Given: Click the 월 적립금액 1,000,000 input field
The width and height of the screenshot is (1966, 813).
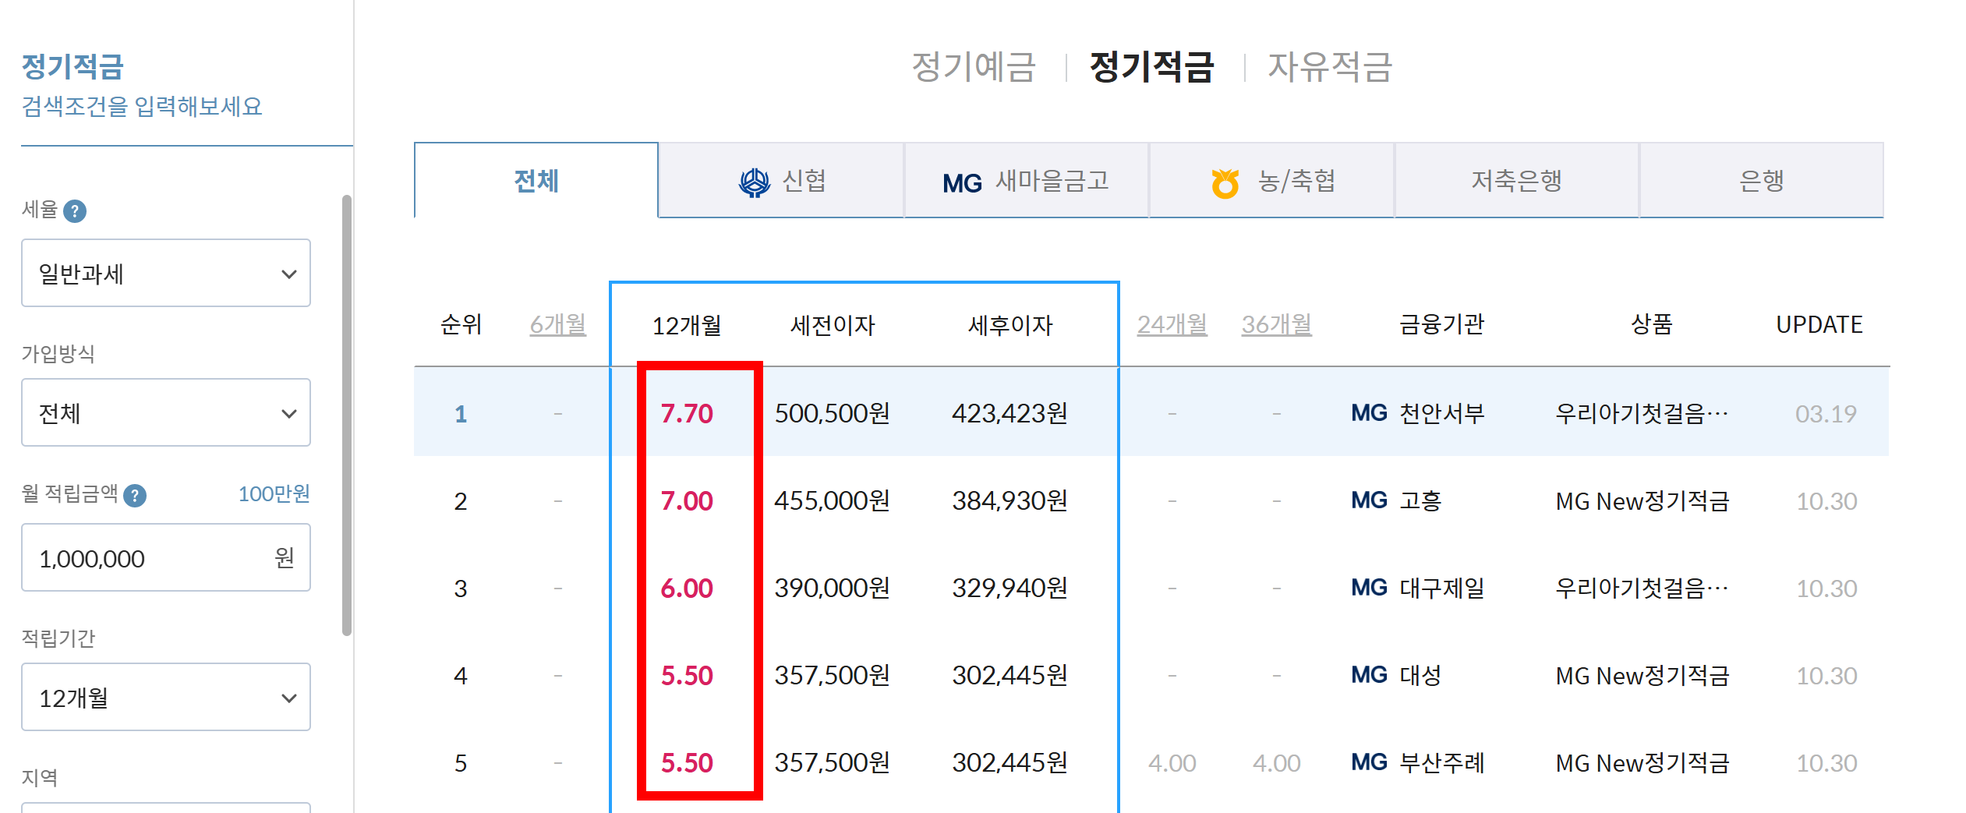Looking at the screenshot, I should pos(166,557).
